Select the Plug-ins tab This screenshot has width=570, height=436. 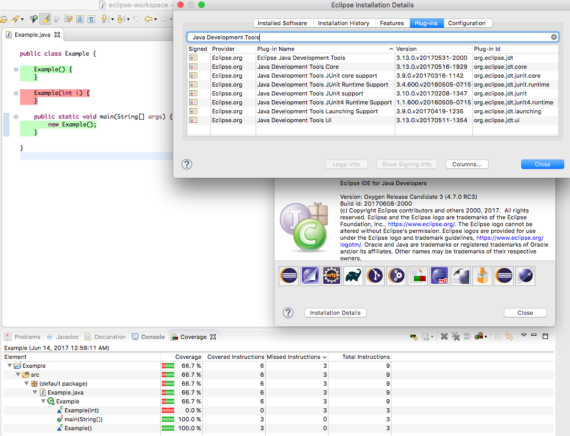(x=426, y=23)
